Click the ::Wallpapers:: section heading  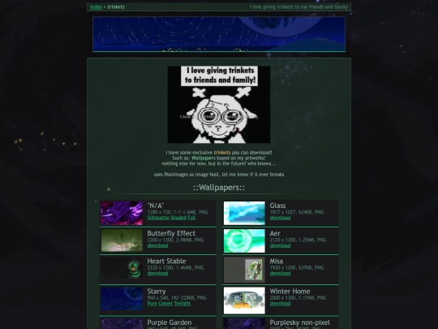coord(219,188)
